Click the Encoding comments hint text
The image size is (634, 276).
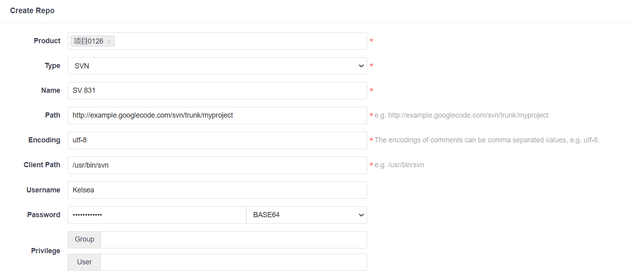(487, 140)
